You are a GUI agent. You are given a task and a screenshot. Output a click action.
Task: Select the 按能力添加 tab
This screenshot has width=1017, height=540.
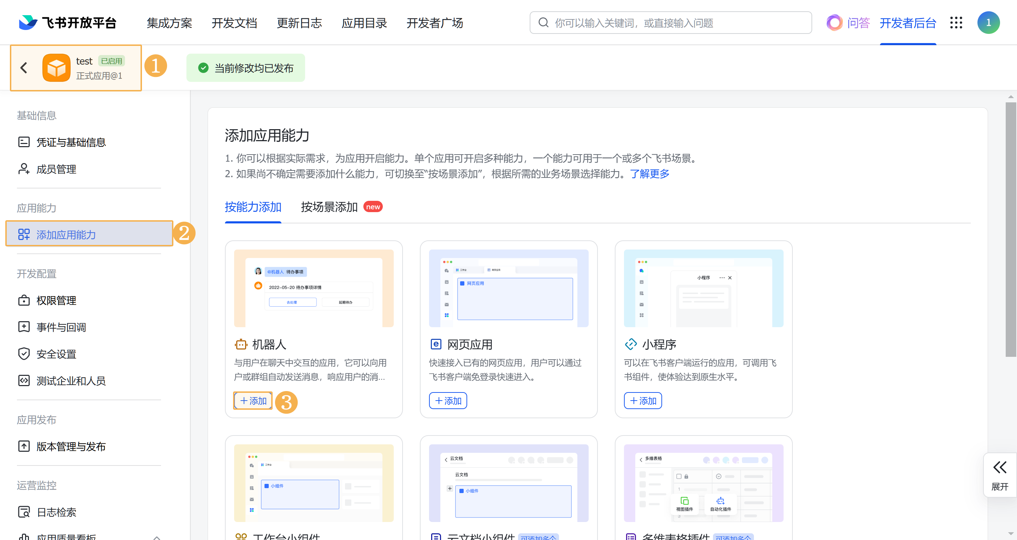pyautogui.click(x=253, y=207)
